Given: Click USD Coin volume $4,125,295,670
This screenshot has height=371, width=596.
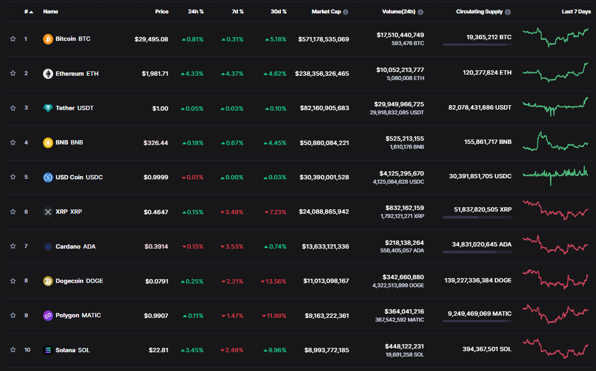Looking at the screenshot, I should (401, 173).
